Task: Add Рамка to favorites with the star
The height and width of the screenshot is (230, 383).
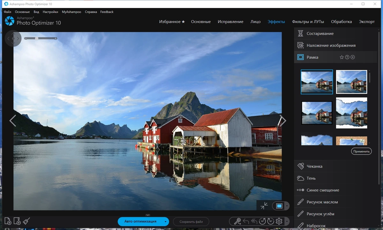Action: pyautogui.click(x=342, y=57)
